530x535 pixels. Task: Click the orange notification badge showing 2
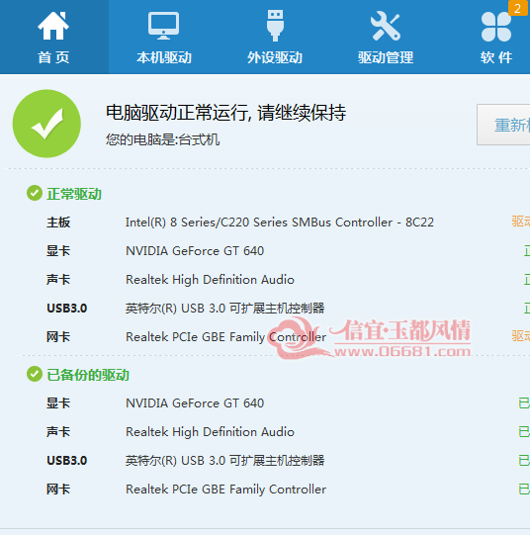[519, 8]
